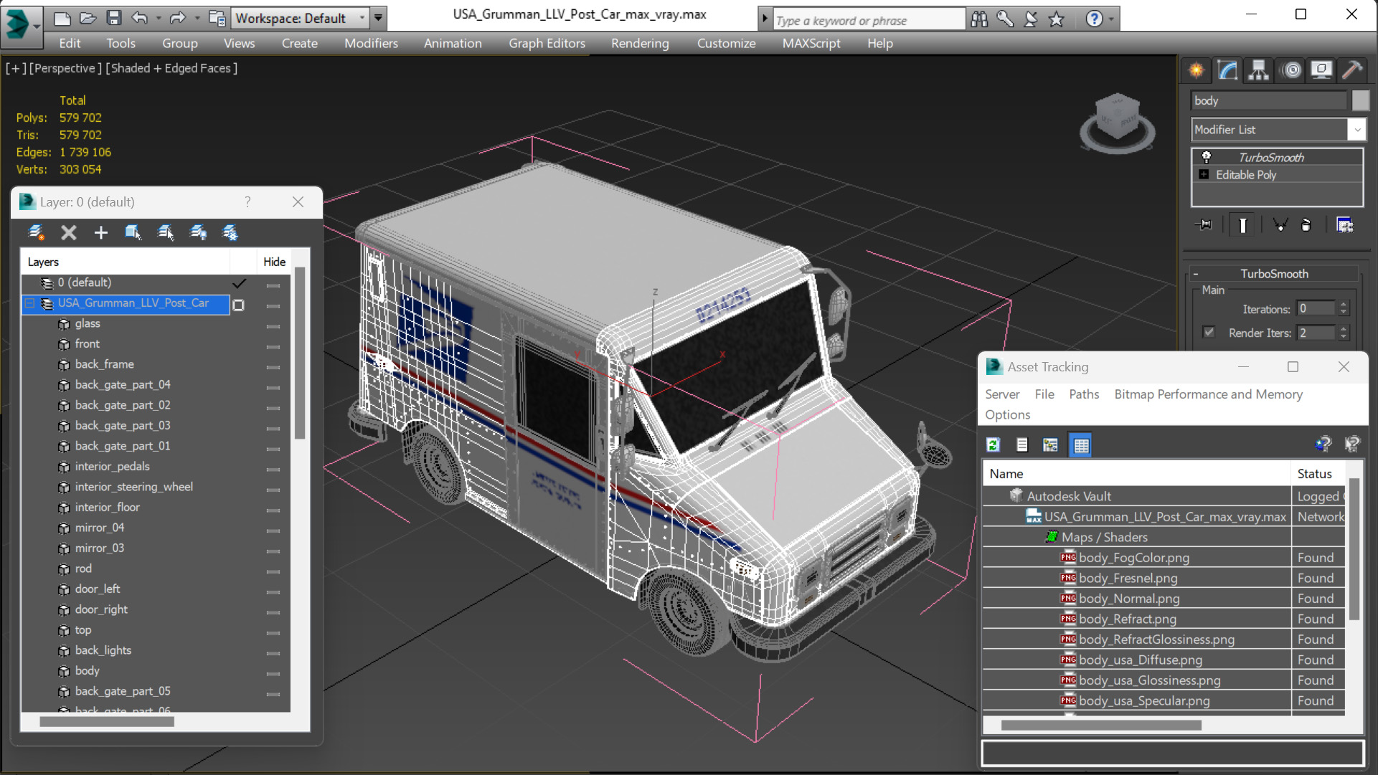Image resolution: width=1378 pixels, height=775 pixels.
Task: Open the Modifier List dropdown
Action: pyautogui.click(x=1357, y=130)
